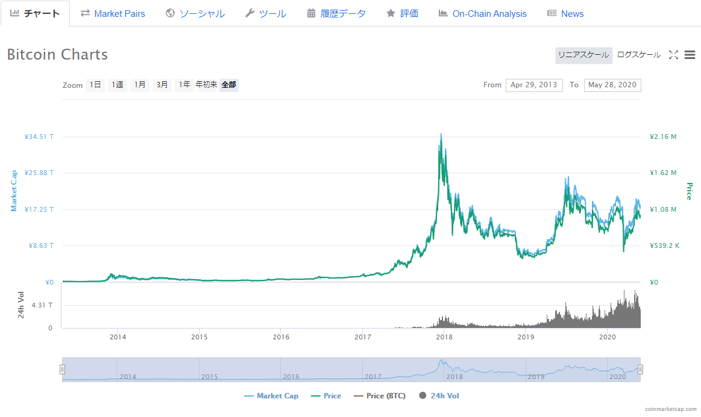Image resolution: width=701 pixels, height=417 pixels.
Task: Click the 2019 label on the x-axis
Action: [x=526, y=337]
